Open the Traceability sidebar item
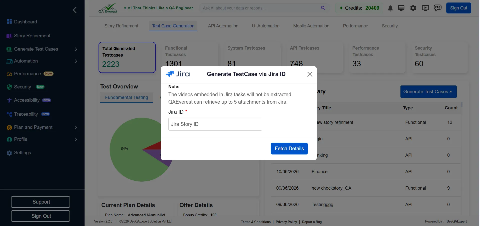 [x=26, y=114]
